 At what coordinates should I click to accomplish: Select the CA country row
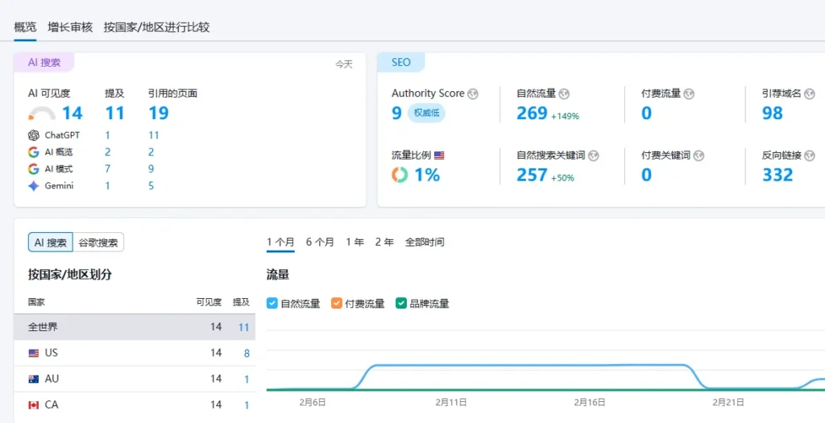coord(135,405)
